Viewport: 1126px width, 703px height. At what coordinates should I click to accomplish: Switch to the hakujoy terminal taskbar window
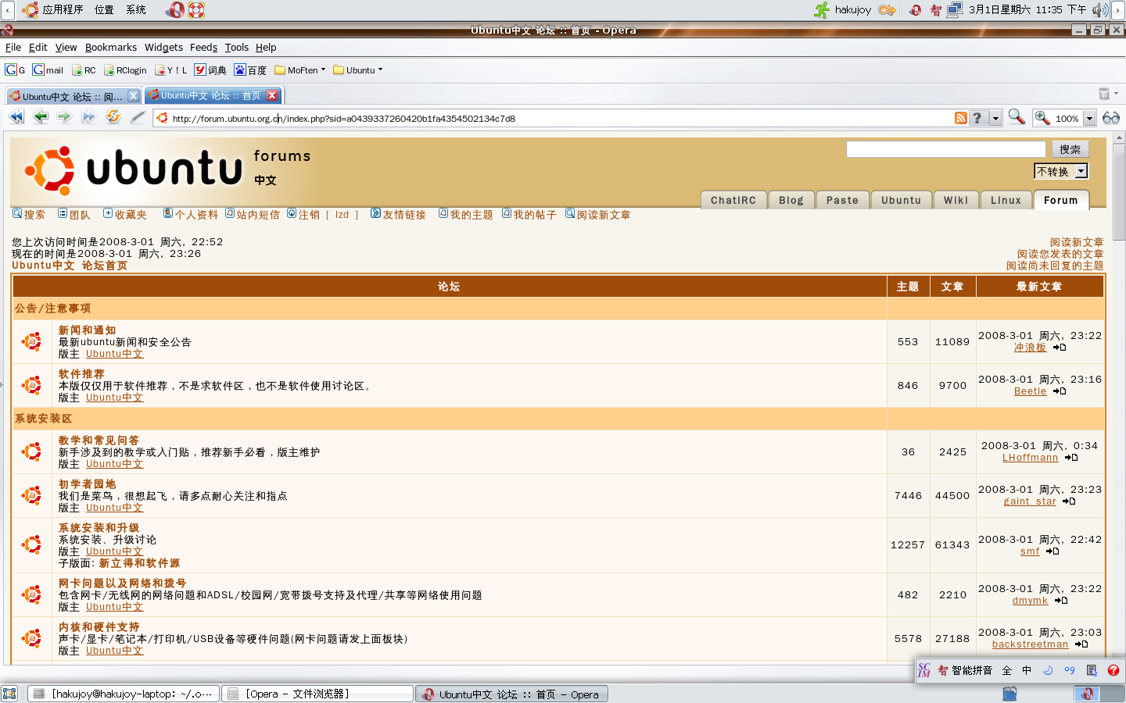point(124,694)
